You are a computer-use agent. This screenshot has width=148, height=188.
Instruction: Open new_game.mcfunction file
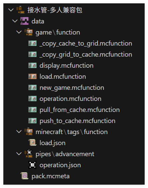pyautogui.click(x=72, y=88)
